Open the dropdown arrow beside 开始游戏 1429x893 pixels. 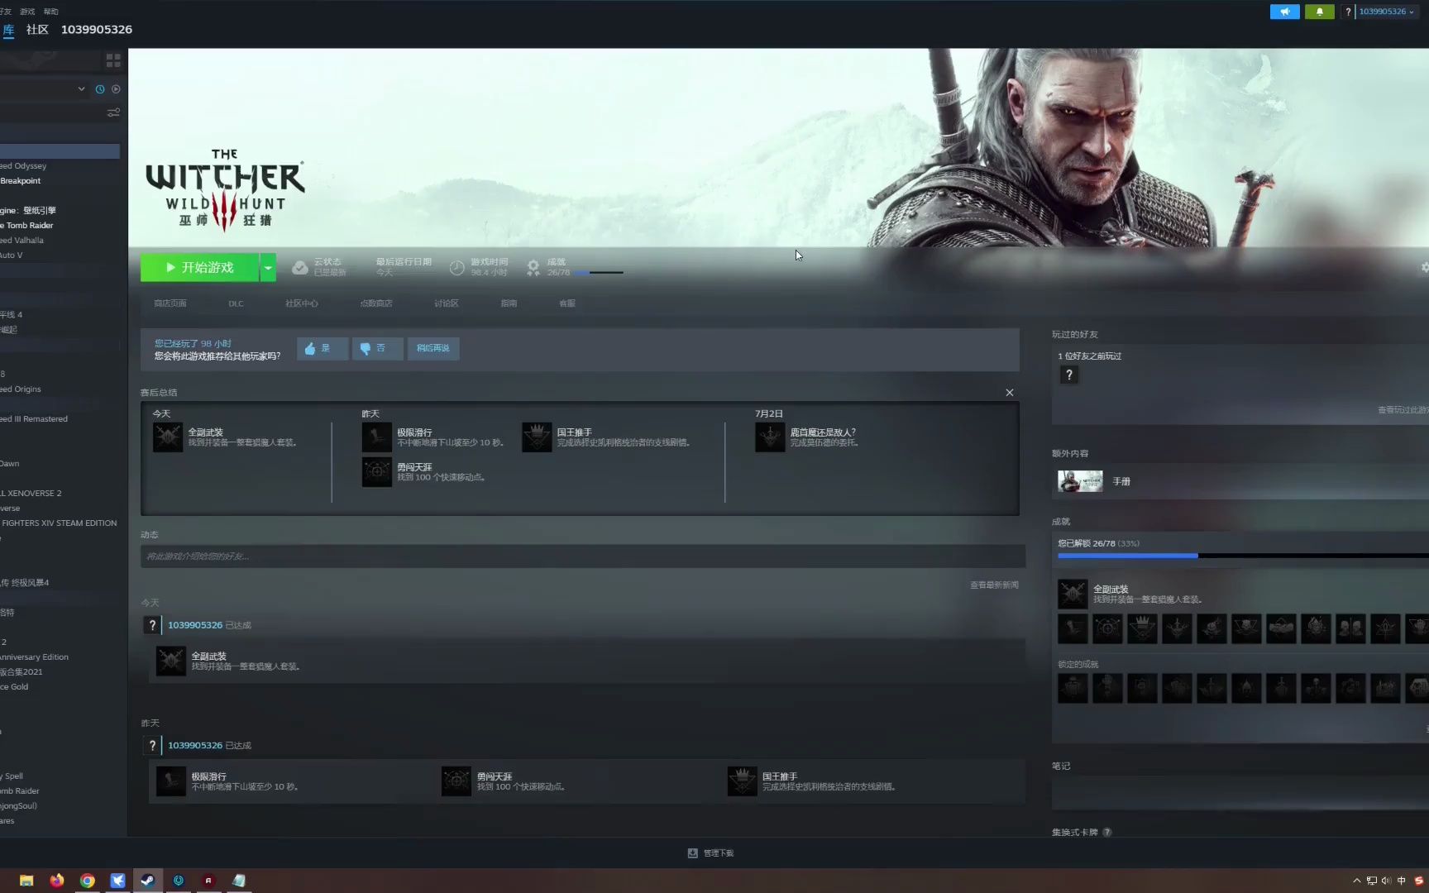(x=268, y=268)
